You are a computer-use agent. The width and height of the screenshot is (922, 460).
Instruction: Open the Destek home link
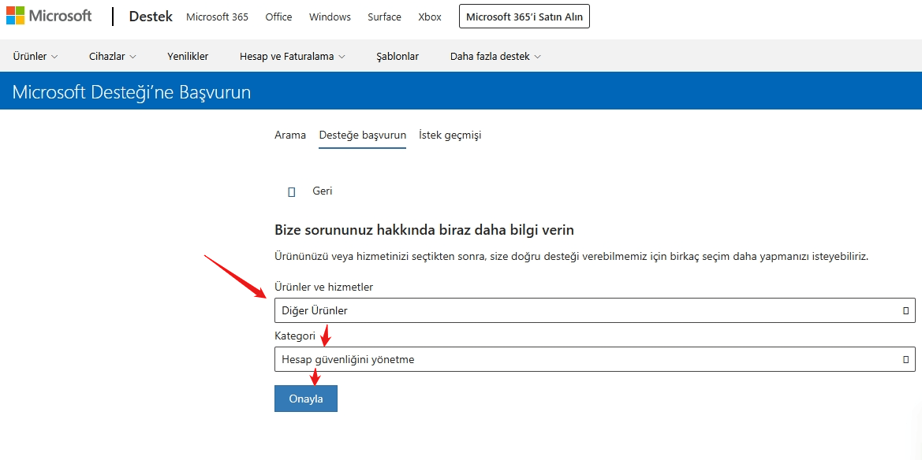click(x=151, y=17)
